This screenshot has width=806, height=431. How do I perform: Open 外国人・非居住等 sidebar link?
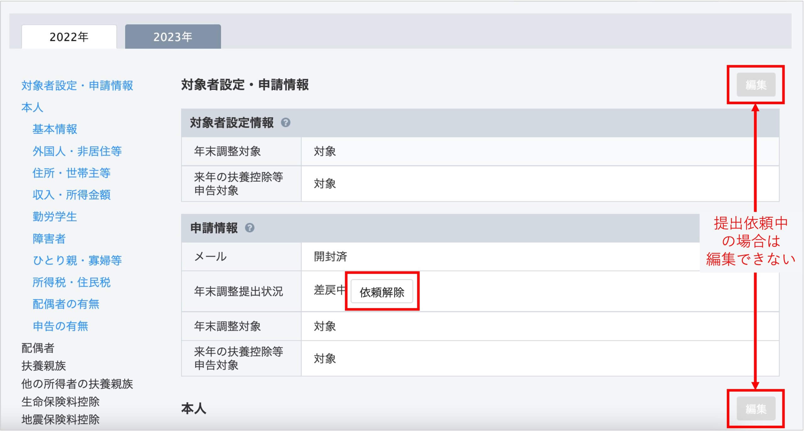click(x=77, y=151)
